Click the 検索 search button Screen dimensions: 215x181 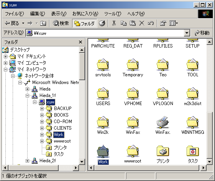pos(61,23)
